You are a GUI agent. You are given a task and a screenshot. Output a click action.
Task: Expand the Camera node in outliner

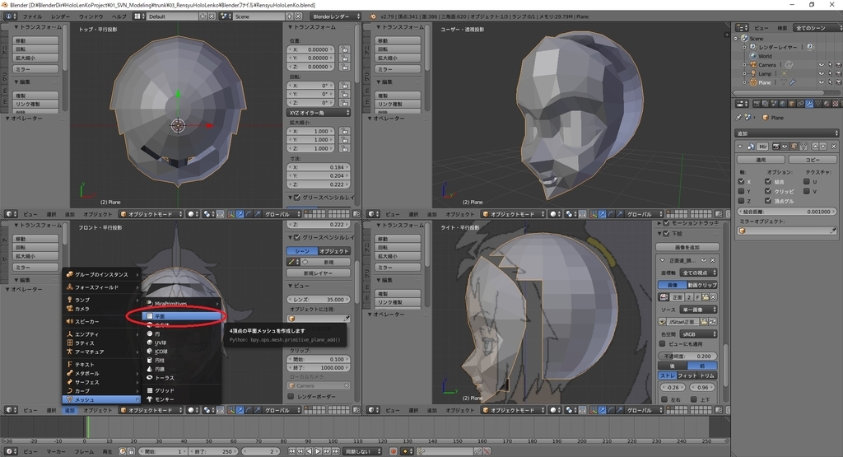click(744, 64)
